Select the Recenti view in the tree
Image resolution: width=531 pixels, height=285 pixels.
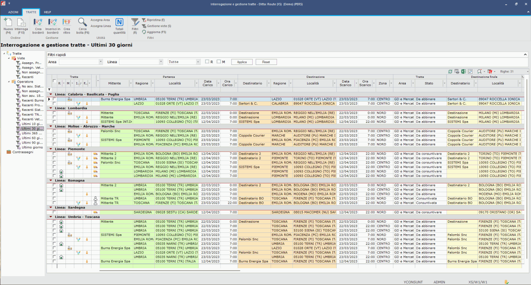pyautogui.click(x=27, y=77)
